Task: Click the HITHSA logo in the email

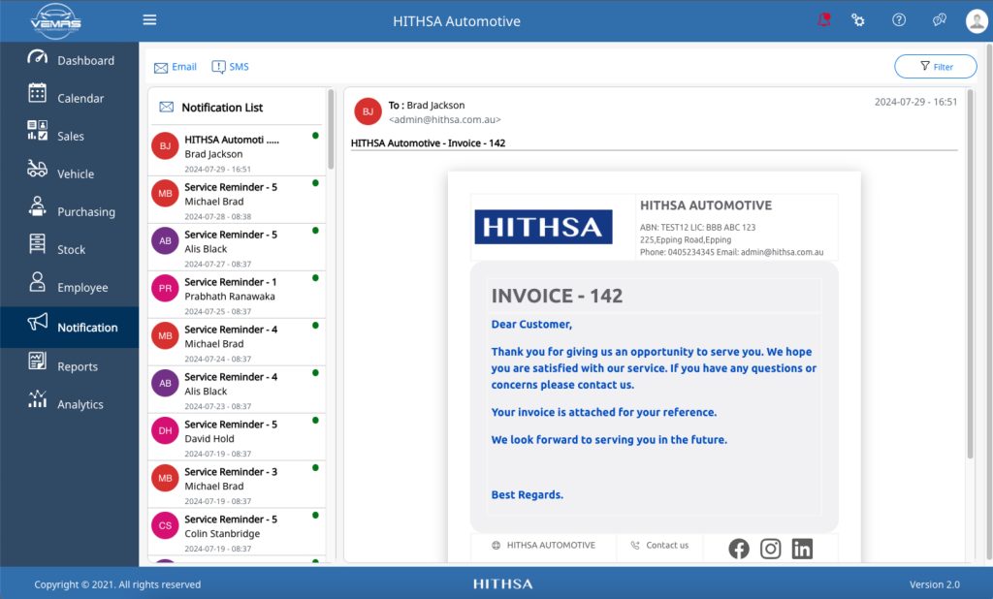Action: pos(543,227)
